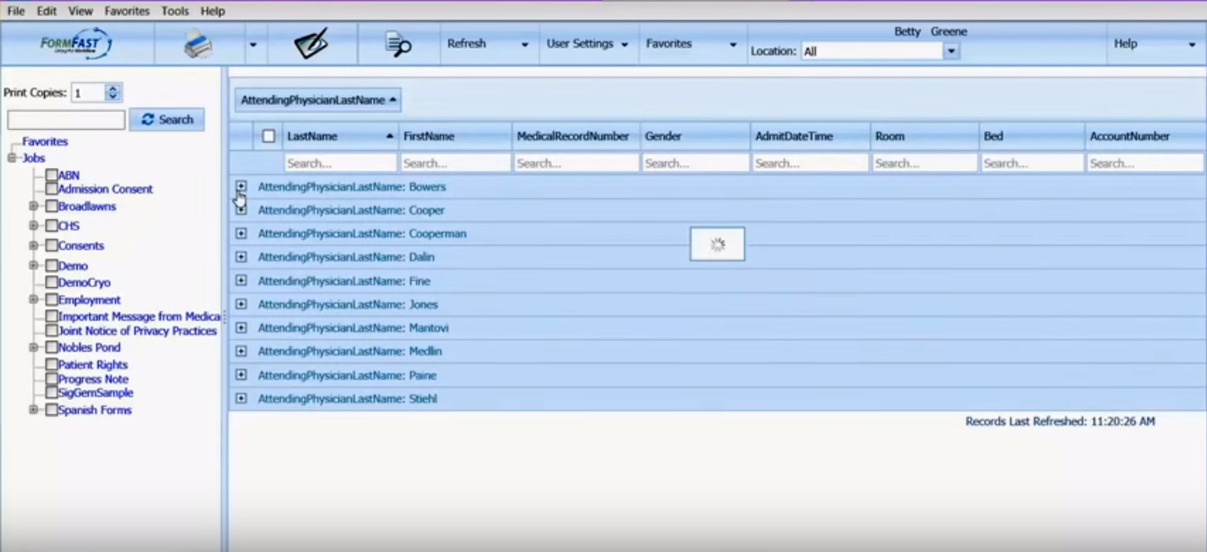Image resolution: width=1207 pixels, height=552 pixels.
Task: Increase the Print Copies stepper value
Action: [x=112, y=88]
